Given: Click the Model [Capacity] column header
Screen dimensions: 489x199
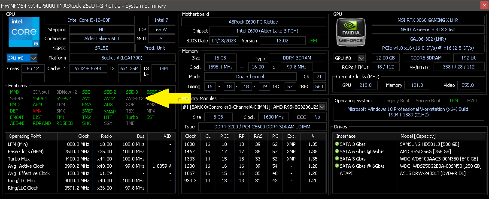Looking at the screenshot, I should (x=418, y=136).
